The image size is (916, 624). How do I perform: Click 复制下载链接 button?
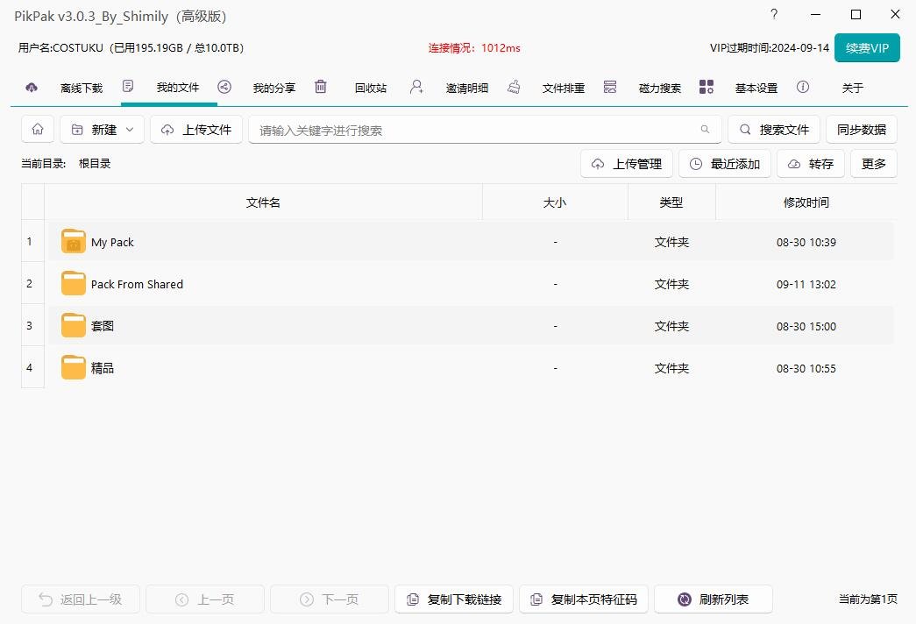(454, 599)
